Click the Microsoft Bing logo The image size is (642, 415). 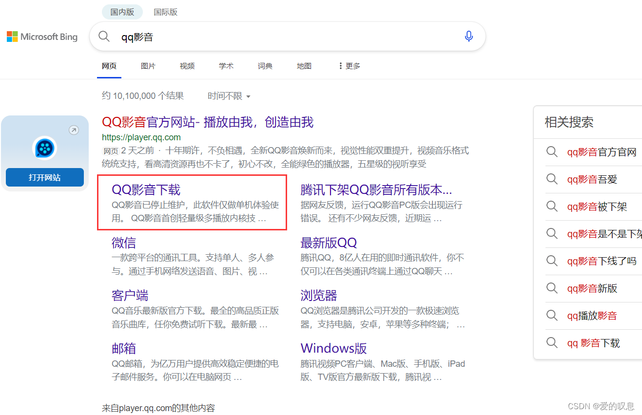click(42, 37)
